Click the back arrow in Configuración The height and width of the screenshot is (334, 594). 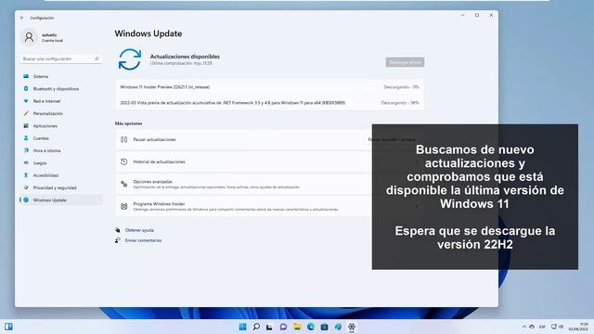click(x=22, y=18)
